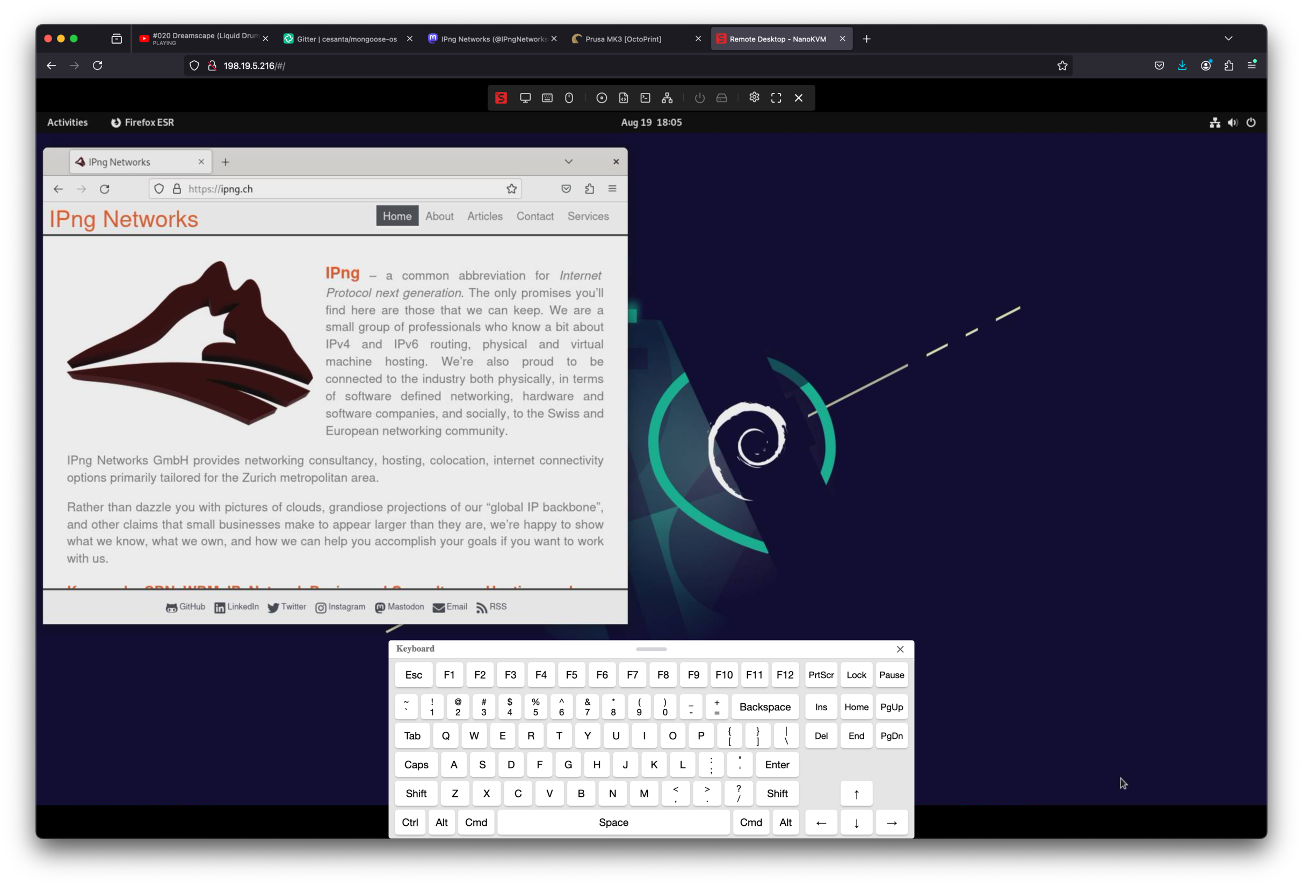Switch to the Prusa MK3 OctoPrint tab
This screenshot has height=886, width=1303.
point(624,39)
